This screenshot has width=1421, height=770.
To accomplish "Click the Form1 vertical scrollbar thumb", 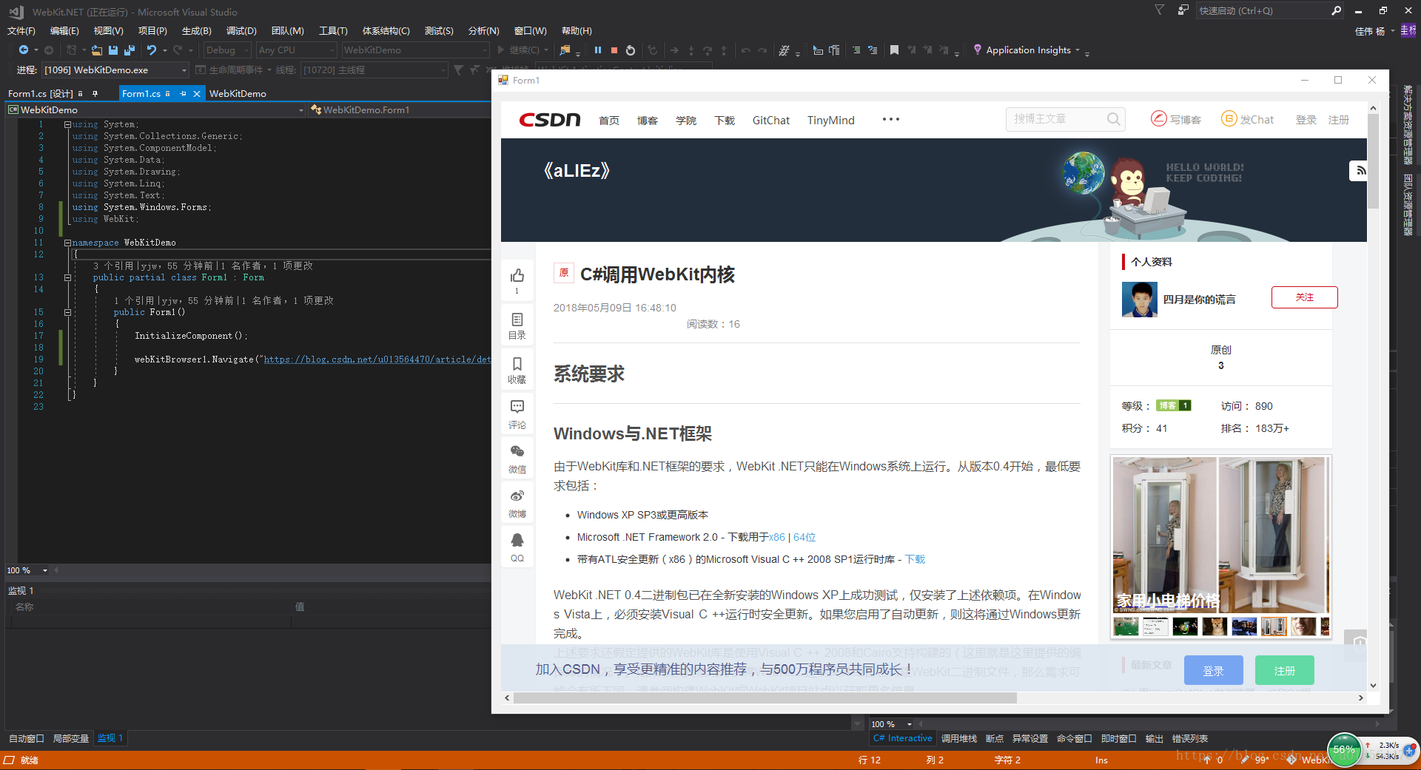I will [1373, 161].
